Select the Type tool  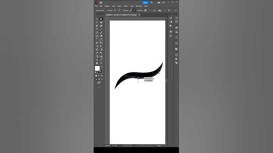click(97, 29)
